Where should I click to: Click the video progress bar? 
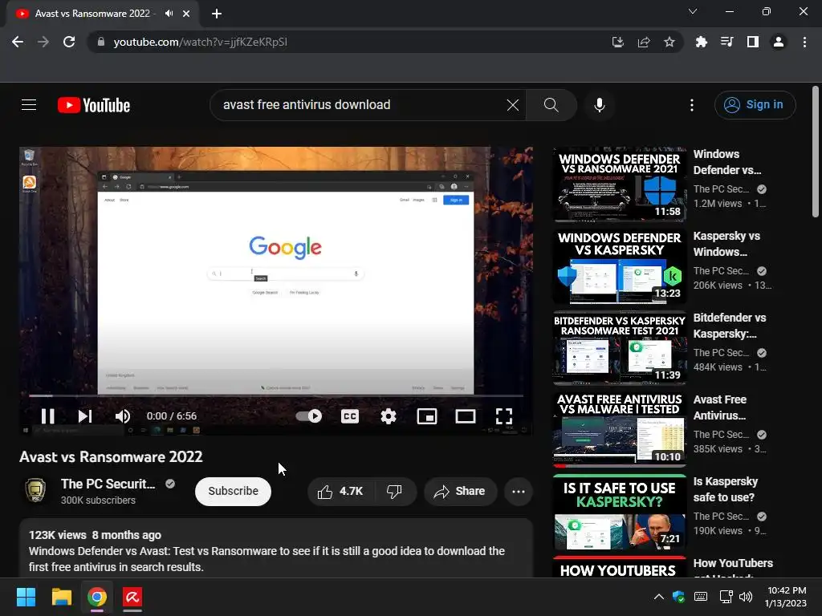click(x=276, y=395)
